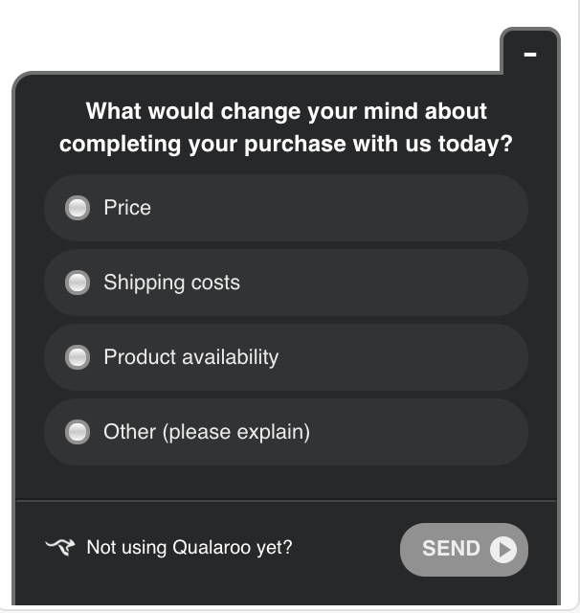Click the raised tab holding the minimize dash
The width and height of the screenshot is (580, 613).
click(x=529, y=51)
